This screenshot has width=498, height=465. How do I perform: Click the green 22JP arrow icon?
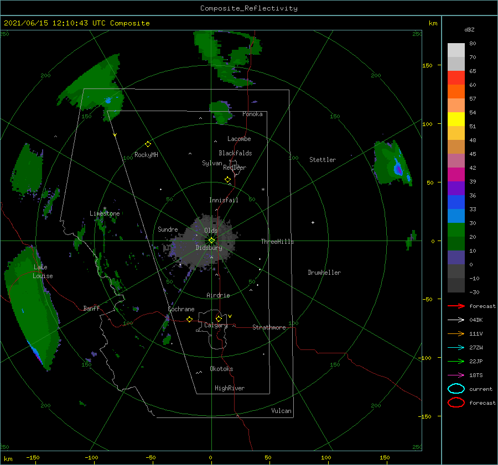456,361
